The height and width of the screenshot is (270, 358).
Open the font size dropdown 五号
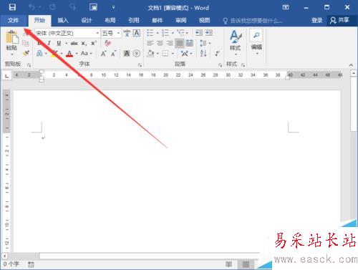pyautogui.click(x=118, y=33)
